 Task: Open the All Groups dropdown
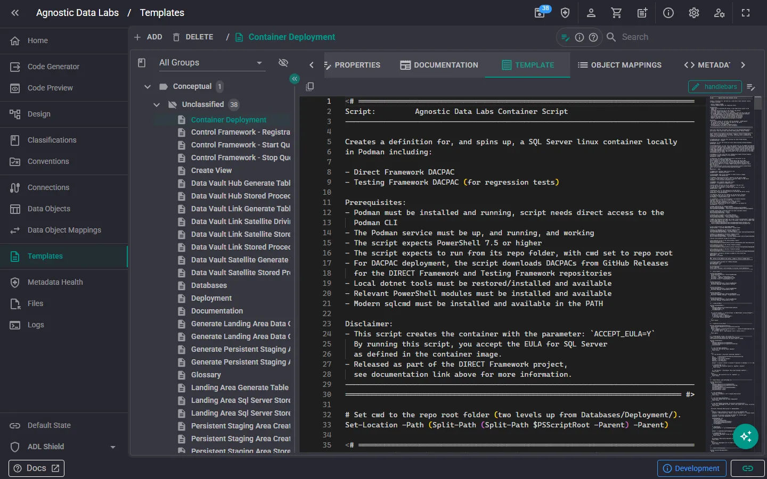211,63
